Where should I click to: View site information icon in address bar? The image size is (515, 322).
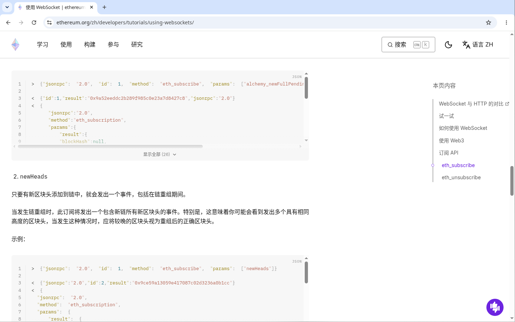(49, 23)
